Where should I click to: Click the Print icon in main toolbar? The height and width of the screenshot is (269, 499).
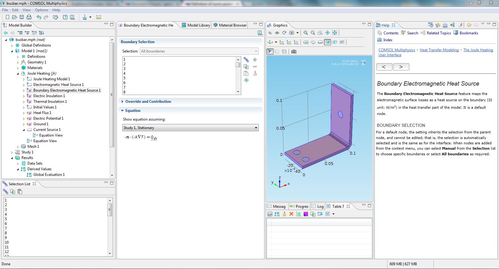[x=29, y=17]
